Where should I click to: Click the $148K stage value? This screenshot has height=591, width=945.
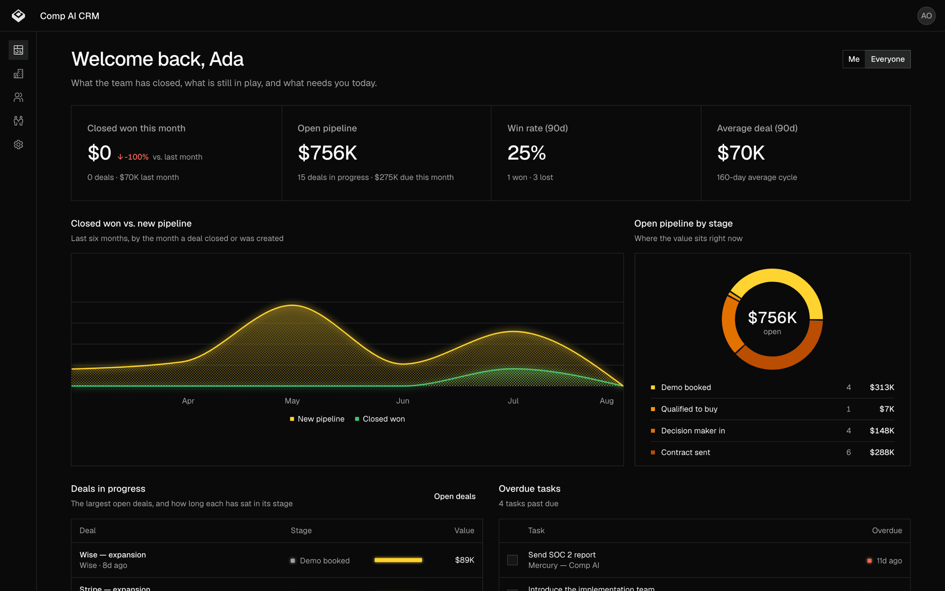pyautogui.click(x=882, y=431)
